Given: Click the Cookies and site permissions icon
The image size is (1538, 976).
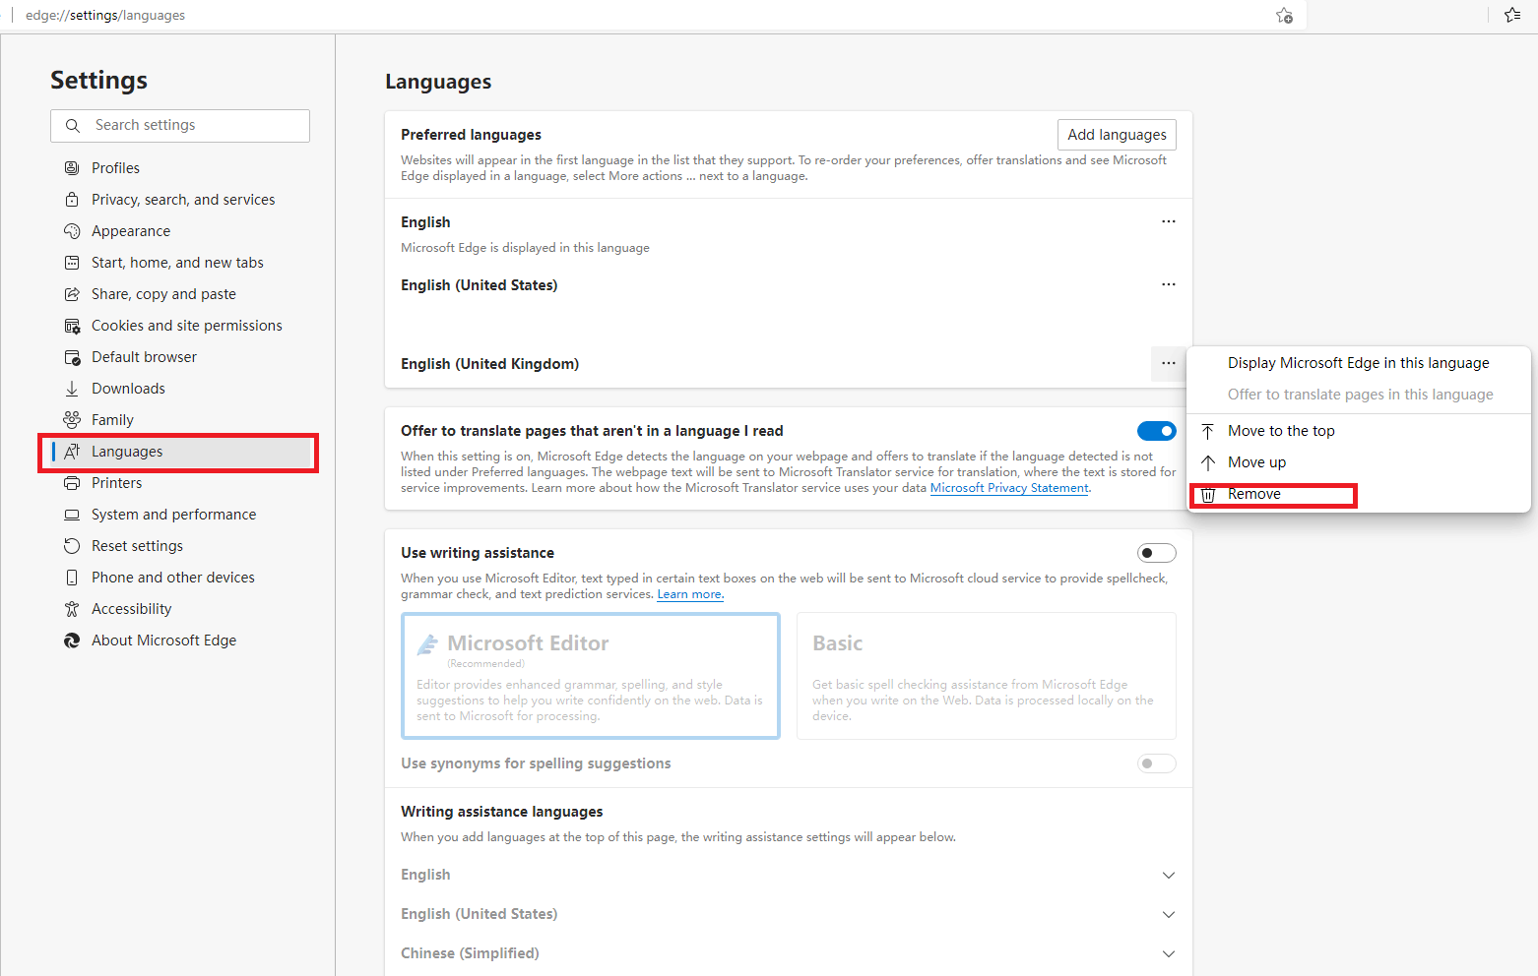Looking at the screenshot, I should (x=72, y=326).
